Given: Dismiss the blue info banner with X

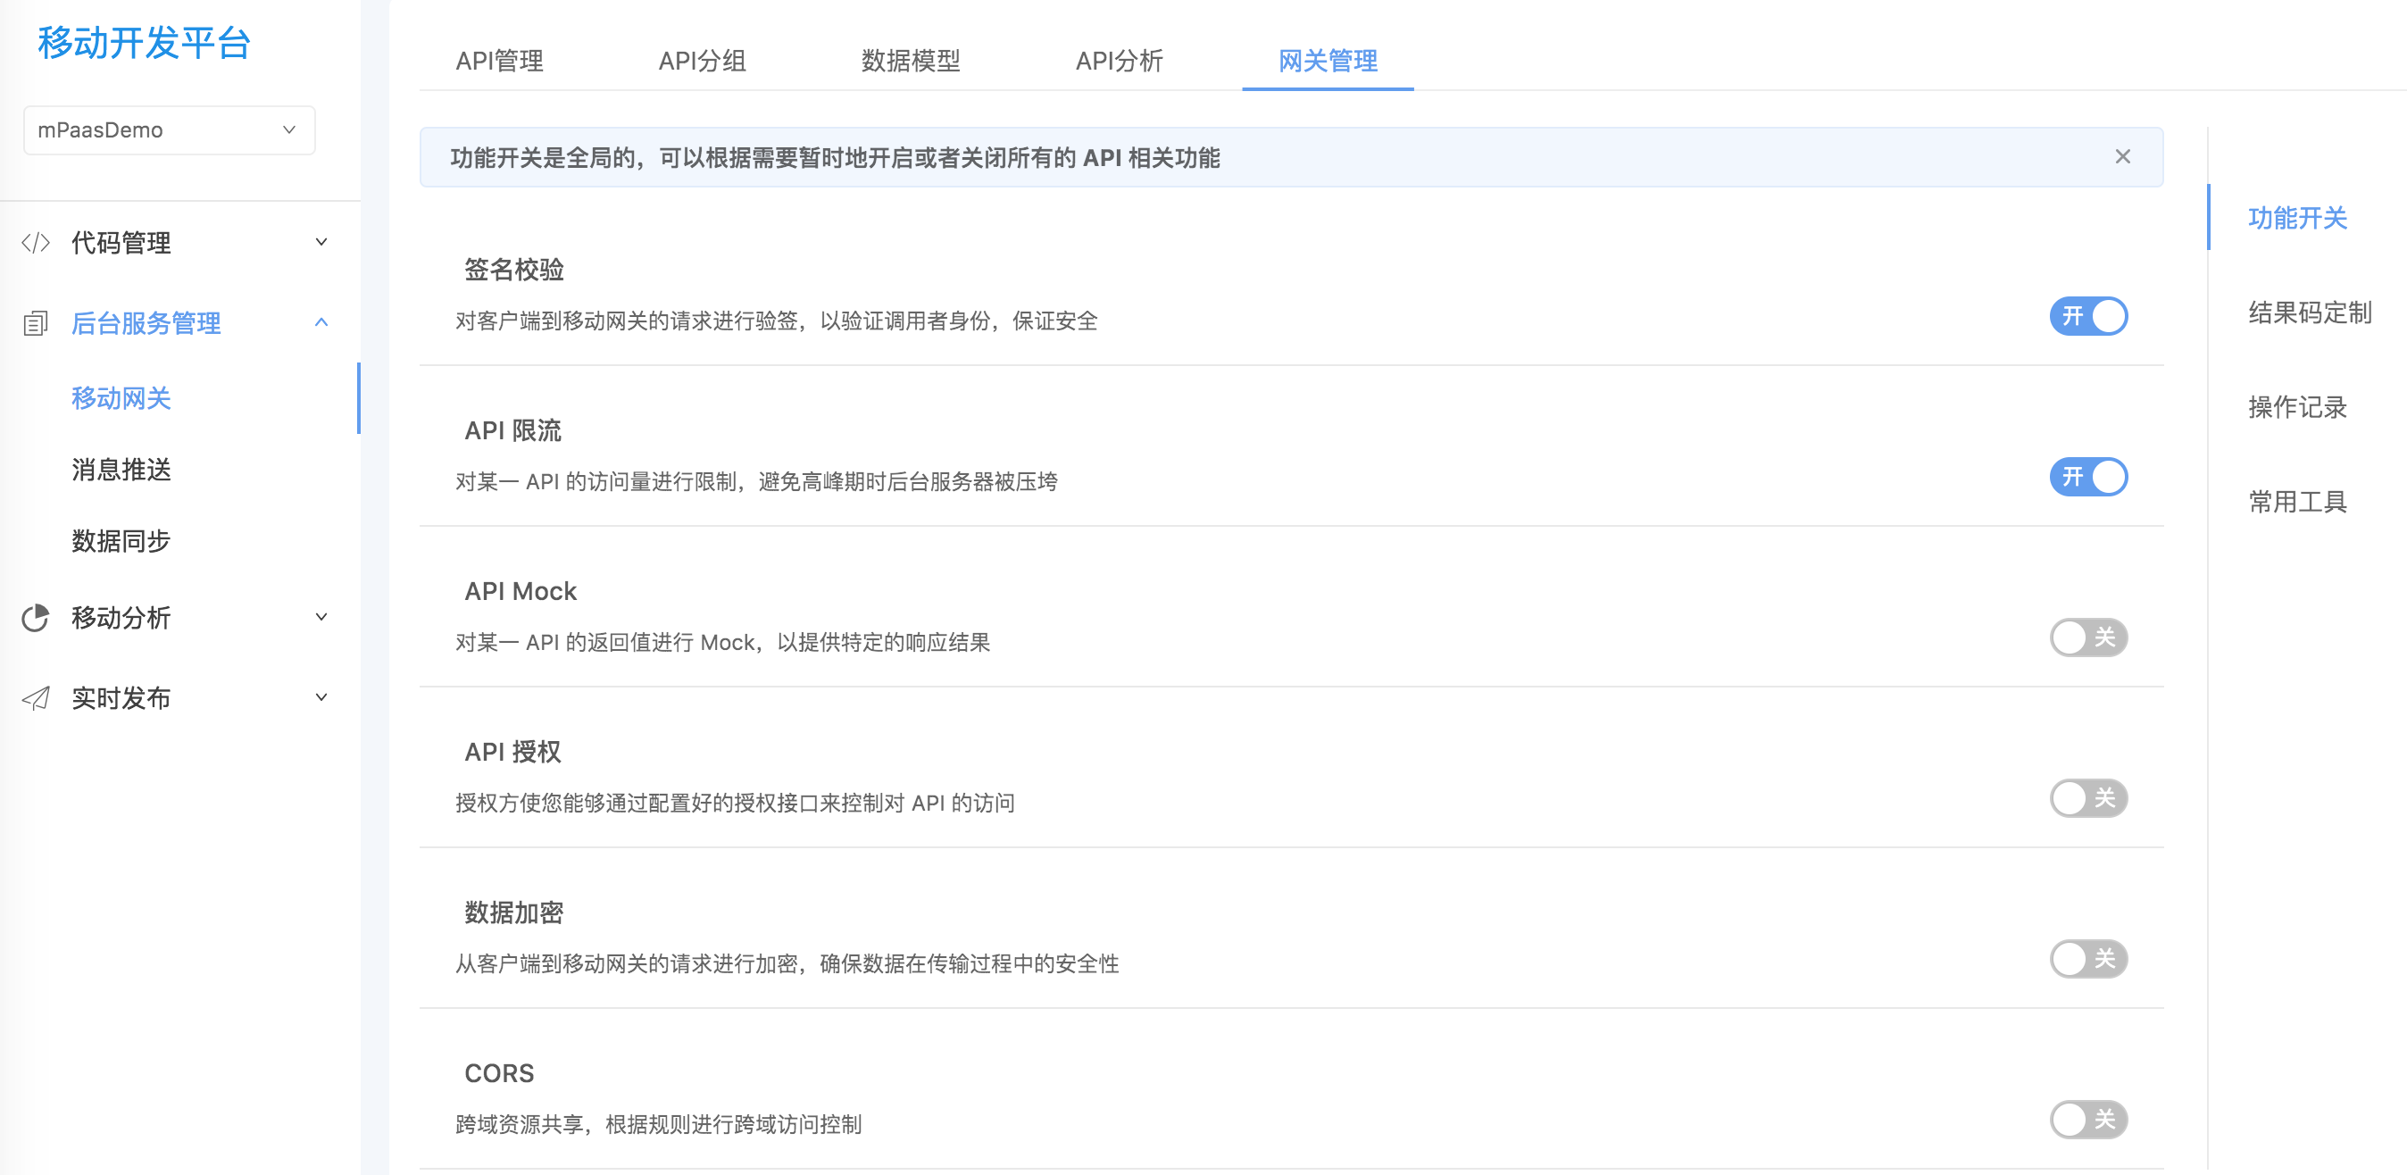Looking at the screenshot, I should [2122, 157].
